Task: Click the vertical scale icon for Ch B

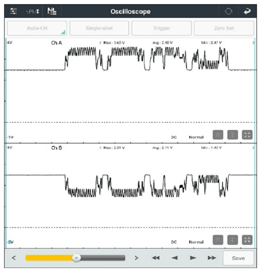Action: (x=232, y=240)
